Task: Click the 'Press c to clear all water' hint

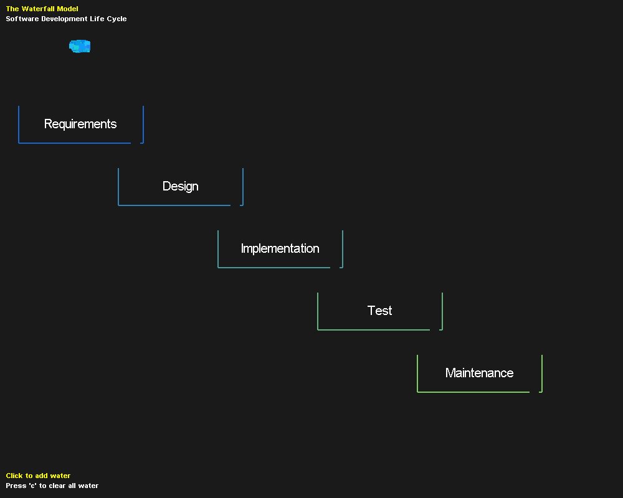Action: [x=52, y=486]
